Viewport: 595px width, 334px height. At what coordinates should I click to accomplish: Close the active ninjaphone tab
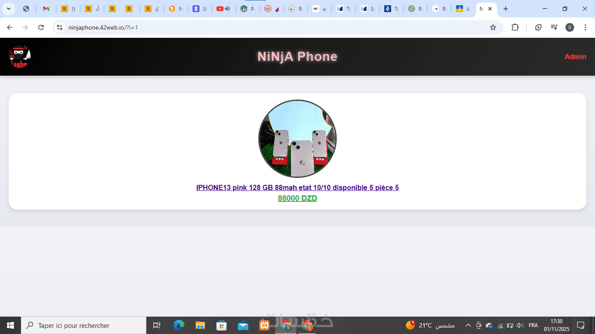[x=490, y=9]
